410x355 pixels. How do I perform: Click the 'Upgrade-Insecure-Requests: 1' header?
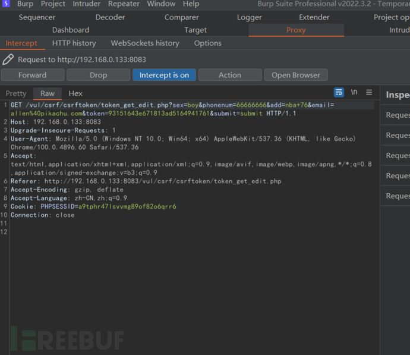(63, 130)
